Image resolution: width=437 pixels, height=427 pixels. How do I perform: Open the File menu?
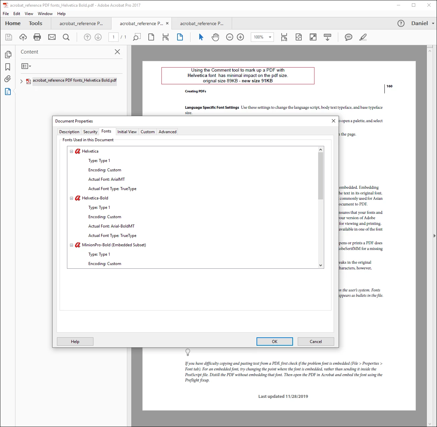pyautogui.click(x=6, y=14)
